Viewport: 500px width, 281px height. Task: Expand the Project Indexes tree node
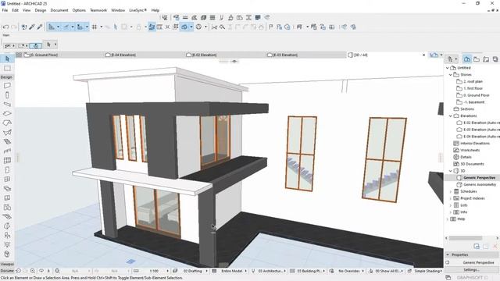click(x=451, y=198)
